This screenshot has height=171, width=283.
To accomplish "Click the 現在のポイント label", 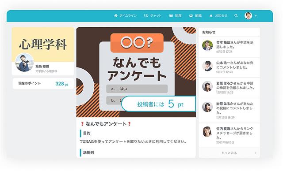I will coord(30,83).
